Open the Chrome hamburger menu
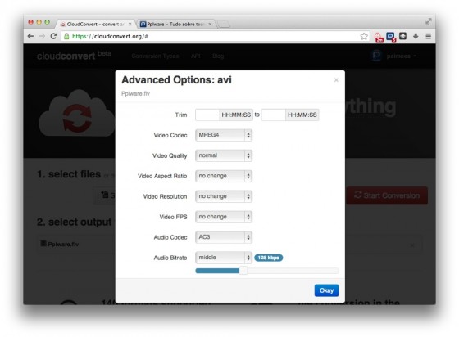The image size is (459, 337). [x=428, y=36]
